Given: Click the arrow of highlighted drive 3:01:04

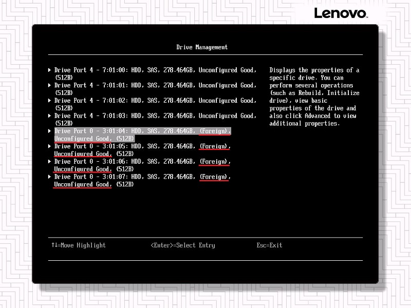Looking at the screenshot, I should pos(50,131).
